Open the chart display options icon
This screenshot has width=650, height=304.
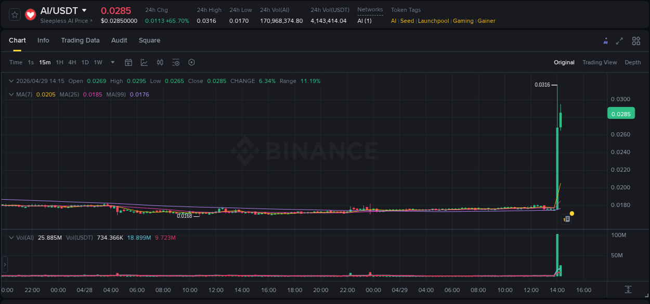(x=176, y=62)
